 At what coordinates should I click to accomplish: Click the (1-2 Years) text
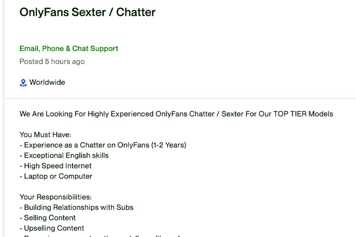tap(169, 145)
